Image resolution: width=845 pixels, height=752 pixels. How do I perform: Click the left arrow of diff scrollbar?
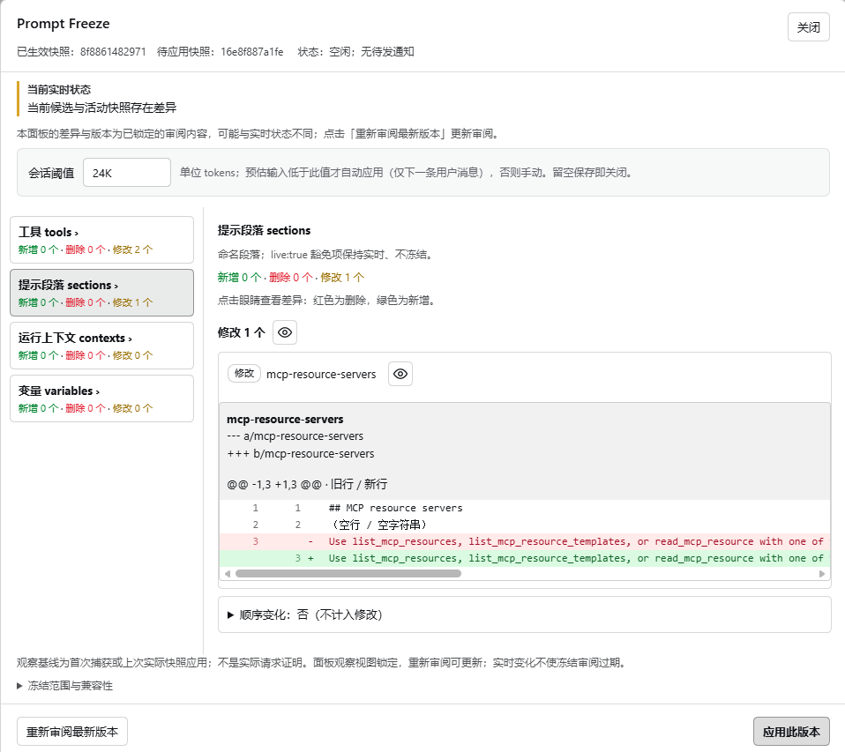pos(228,574)
